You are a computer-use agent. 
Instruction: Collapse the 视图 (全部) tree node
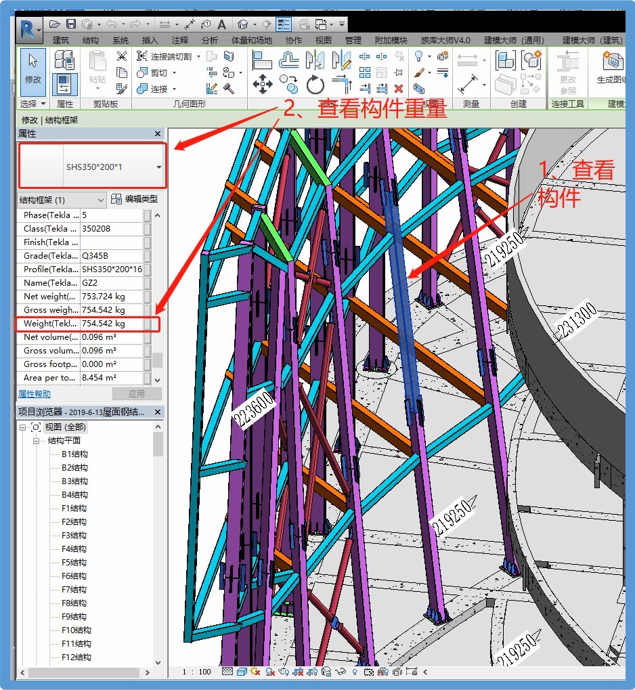click(22, 427)
